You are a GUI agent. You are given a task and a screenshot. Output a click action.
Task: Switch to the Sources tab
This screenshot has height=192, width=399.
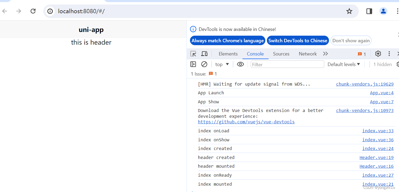click(x=281, y=54)
